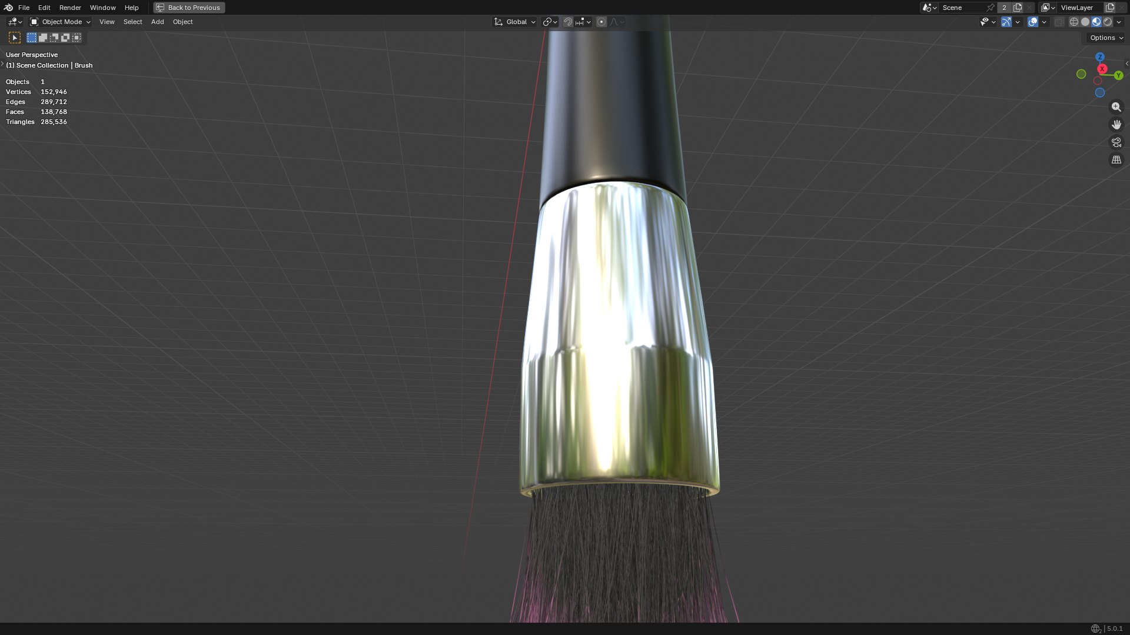Click the Zoom view magnifier icon

coord(1116,107)
